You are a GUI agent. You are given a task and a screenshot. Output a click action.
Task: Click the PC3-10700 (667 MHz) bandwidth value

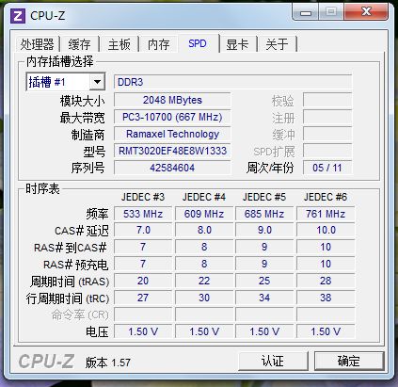pos(172,117)
